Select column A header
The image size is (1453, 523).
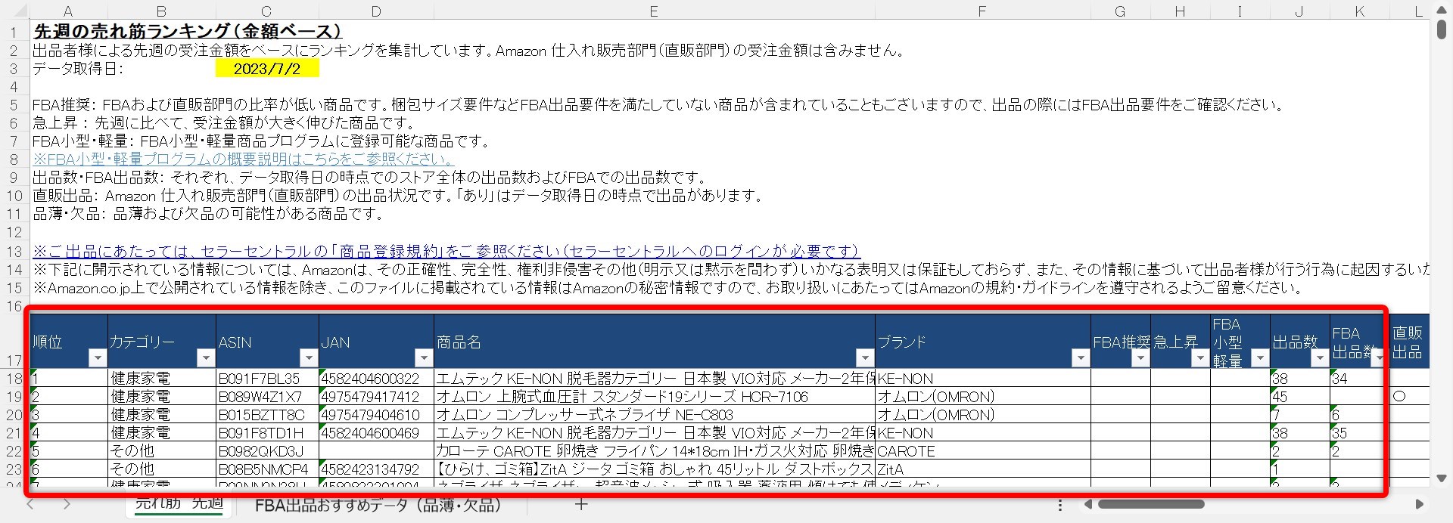click(68, 11)
